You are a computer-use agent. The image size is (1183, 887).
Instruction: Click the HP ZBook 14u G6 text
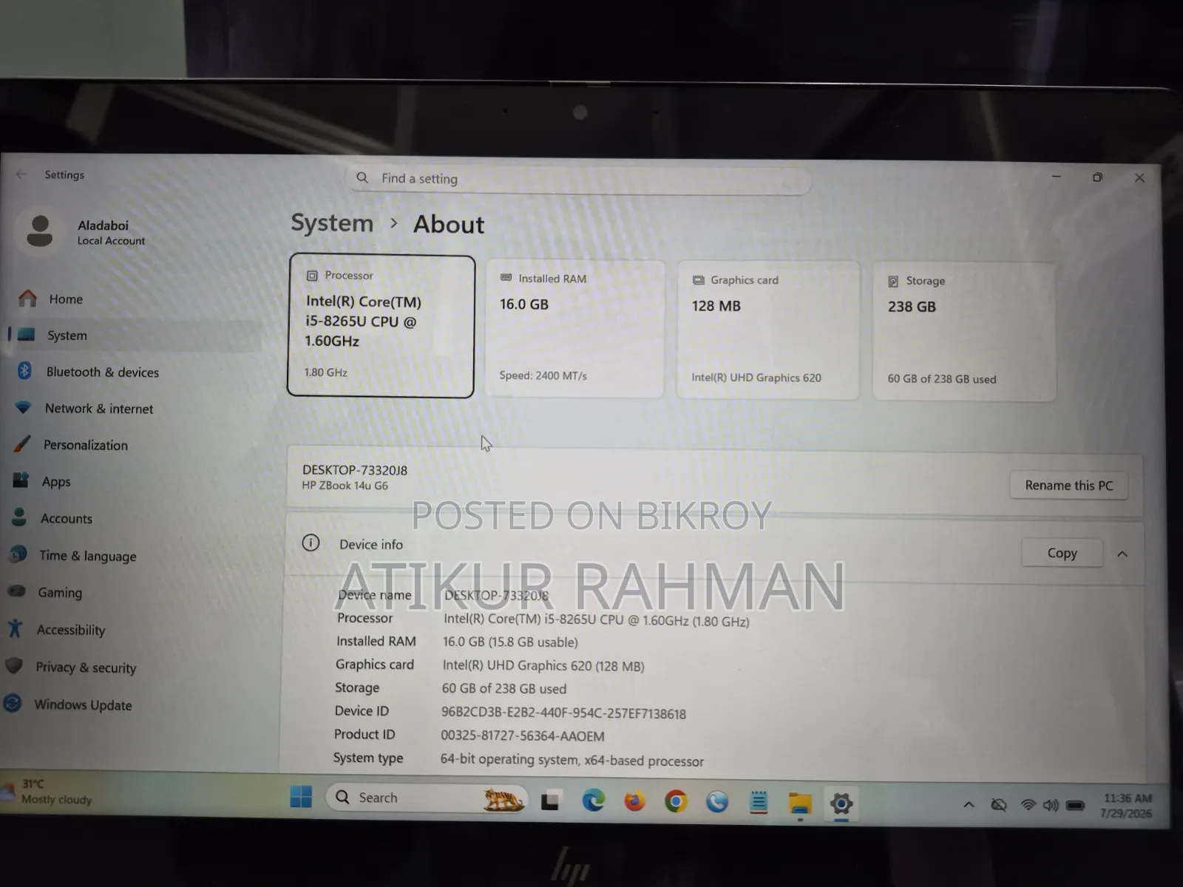point(345,486)
